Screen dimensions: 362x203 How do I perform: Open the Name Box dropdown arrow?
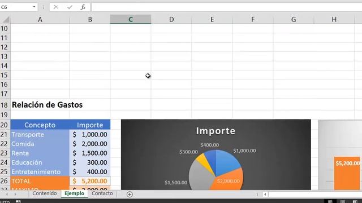tap(34, 7)
